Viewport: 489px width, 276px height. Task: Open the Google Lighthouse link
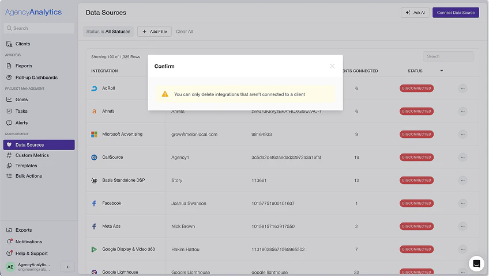tap(120, 273)
